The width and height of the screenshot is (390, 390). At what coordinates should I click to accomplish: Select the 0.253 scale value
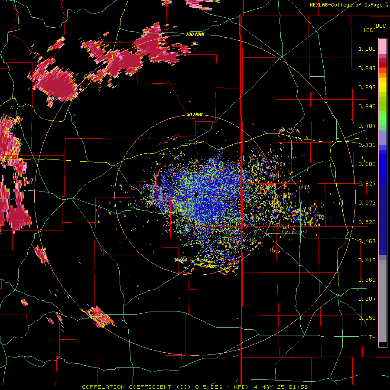367,318
